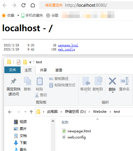This screenshot has width=133, height=151.
Task: Go up one folder level in Explorer
Action: pos(31,112)
